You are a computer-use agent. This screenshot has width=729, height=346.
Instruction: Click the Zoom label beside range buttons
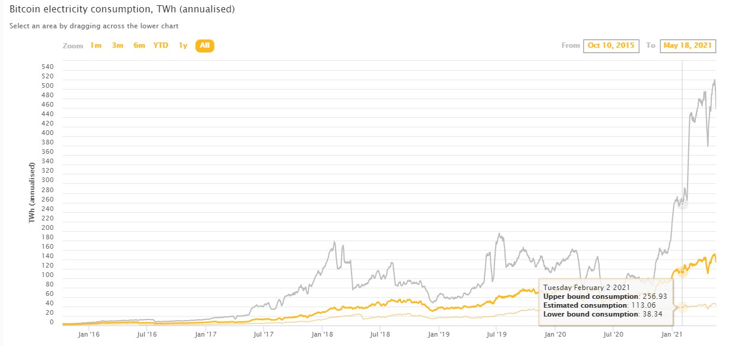pyautogui.click(x=73, y=46)
